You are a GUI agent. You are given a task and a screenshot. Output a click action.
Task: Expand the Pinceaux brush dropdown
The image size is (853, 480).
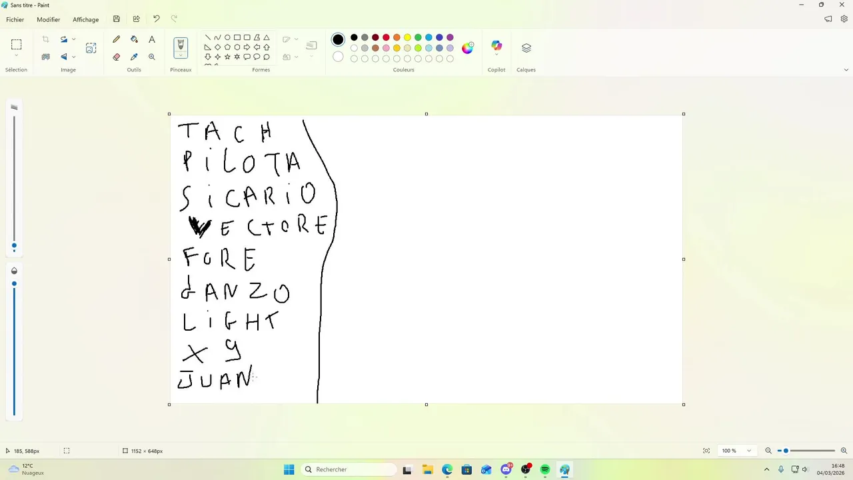coord(181,56)
